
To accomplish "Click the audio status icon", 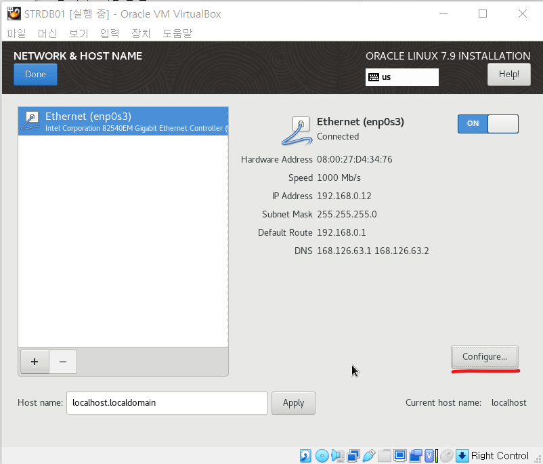I will 337,455.
